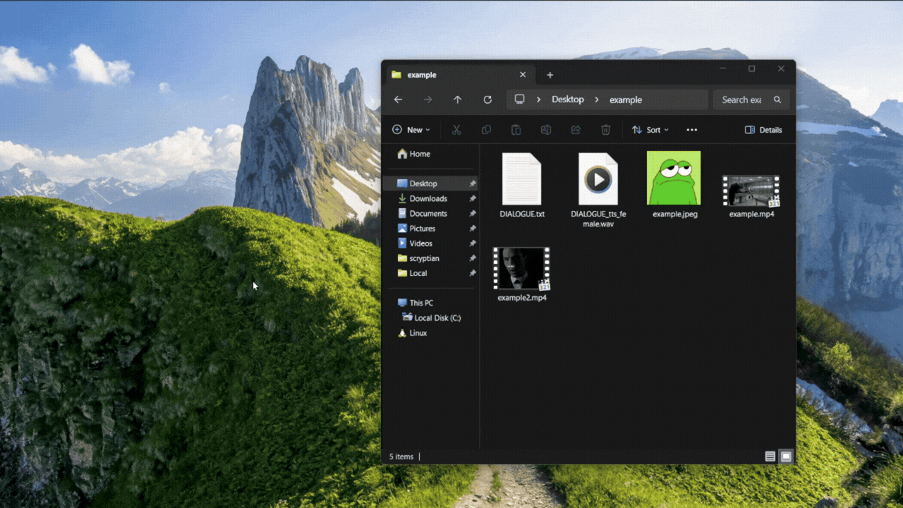Select the DIALOGUE.txt file
This screenshot has height=508, width=903.
click(x=522, y=185)
